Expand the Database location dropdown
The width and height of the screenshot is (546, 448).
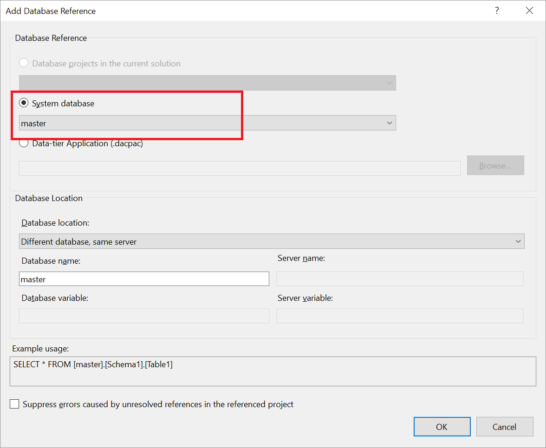coord(272,241)
